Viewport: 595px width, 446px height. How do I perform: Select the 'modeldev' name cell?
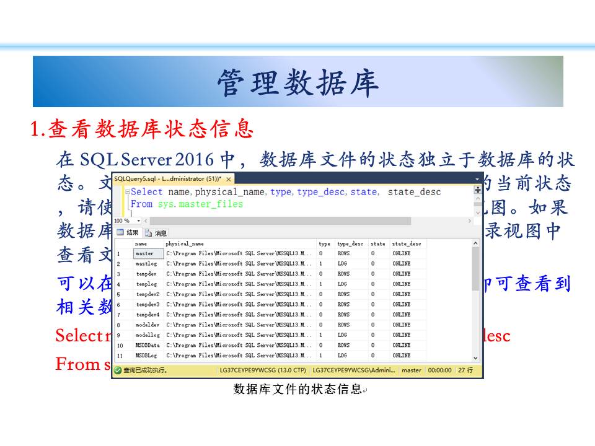pyautogui.click(x=148, y=325)
